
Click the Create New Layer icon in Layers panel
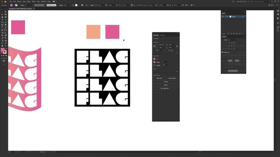(240, 34)
